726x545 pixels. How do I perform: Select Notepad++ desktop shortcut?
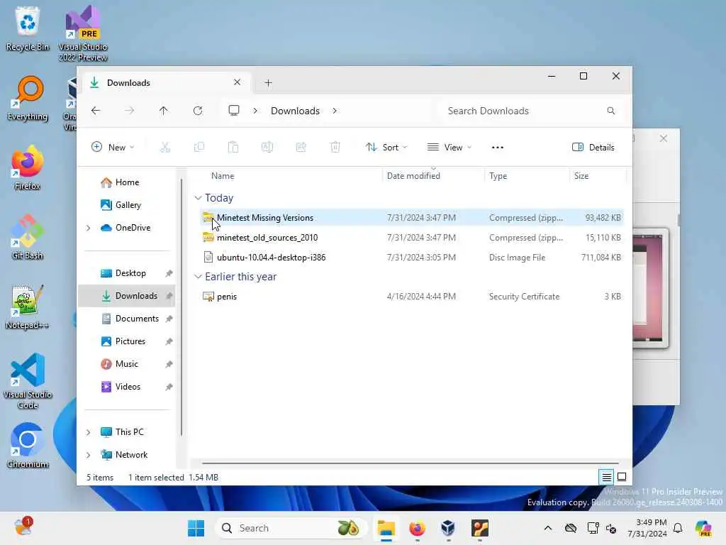(28, 307)
